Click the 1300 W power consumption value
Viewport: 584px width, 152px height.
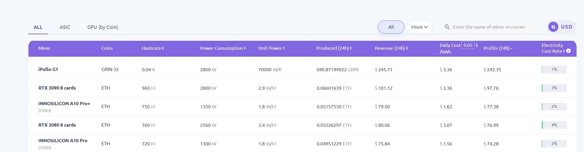click(x=208, y=144)
